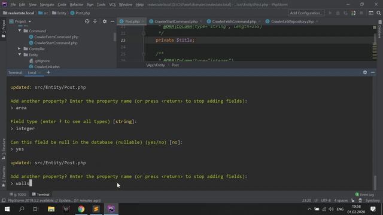Open Sublime Text from the taskbar

tap(96, 209)
